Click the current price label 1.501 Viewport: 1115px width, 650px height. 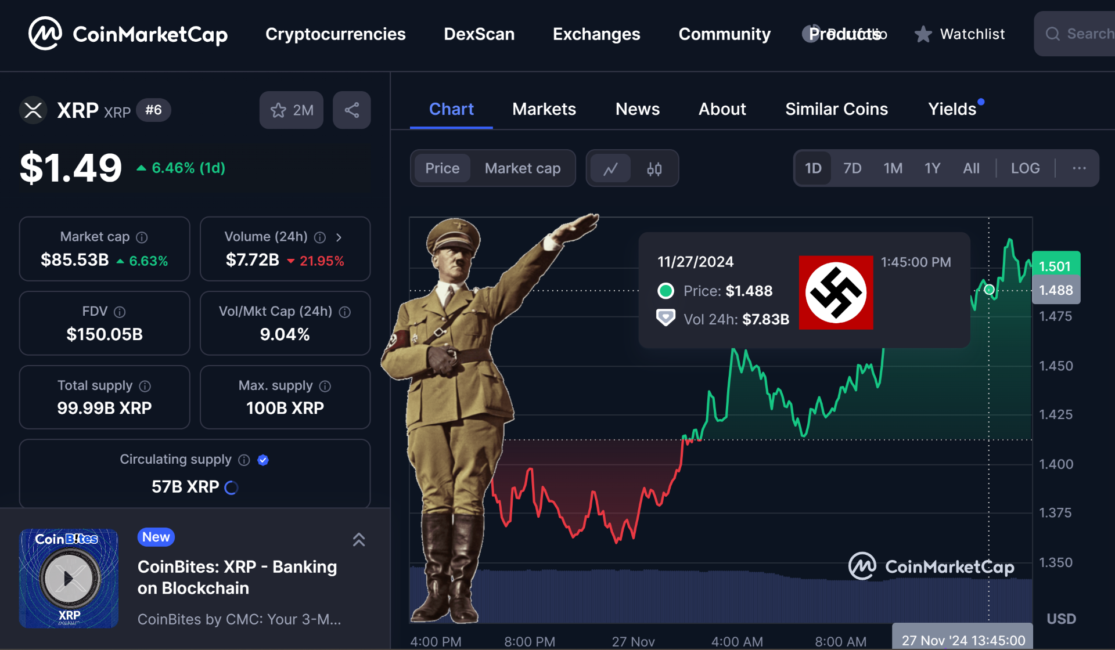(1055, 266)
